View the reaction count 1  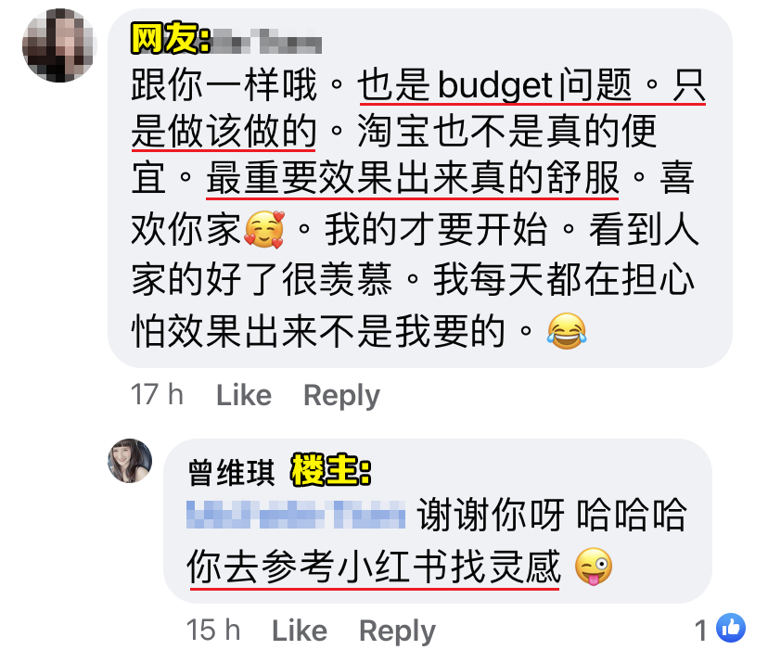point(701,630)
